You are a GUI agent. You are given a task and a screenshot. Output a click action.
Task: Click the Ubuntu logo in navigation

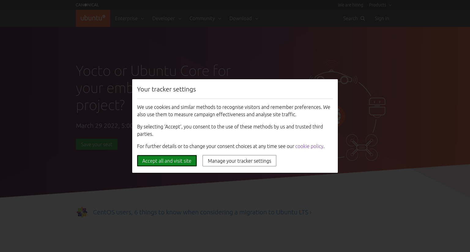[93, 18]
